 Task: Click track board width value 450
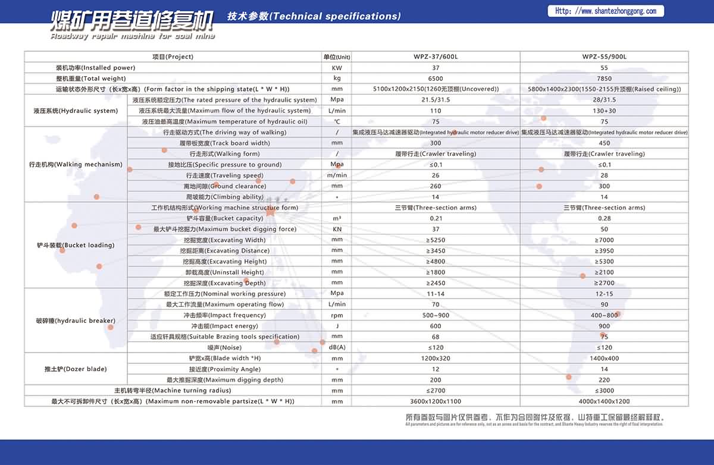click(x=604, y=143)
